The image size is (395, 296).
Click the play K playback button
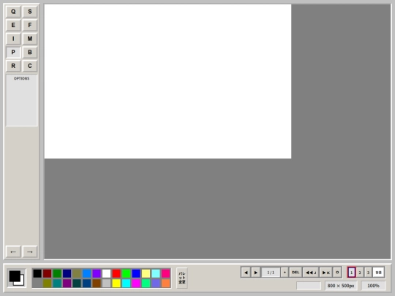(326, 273)
